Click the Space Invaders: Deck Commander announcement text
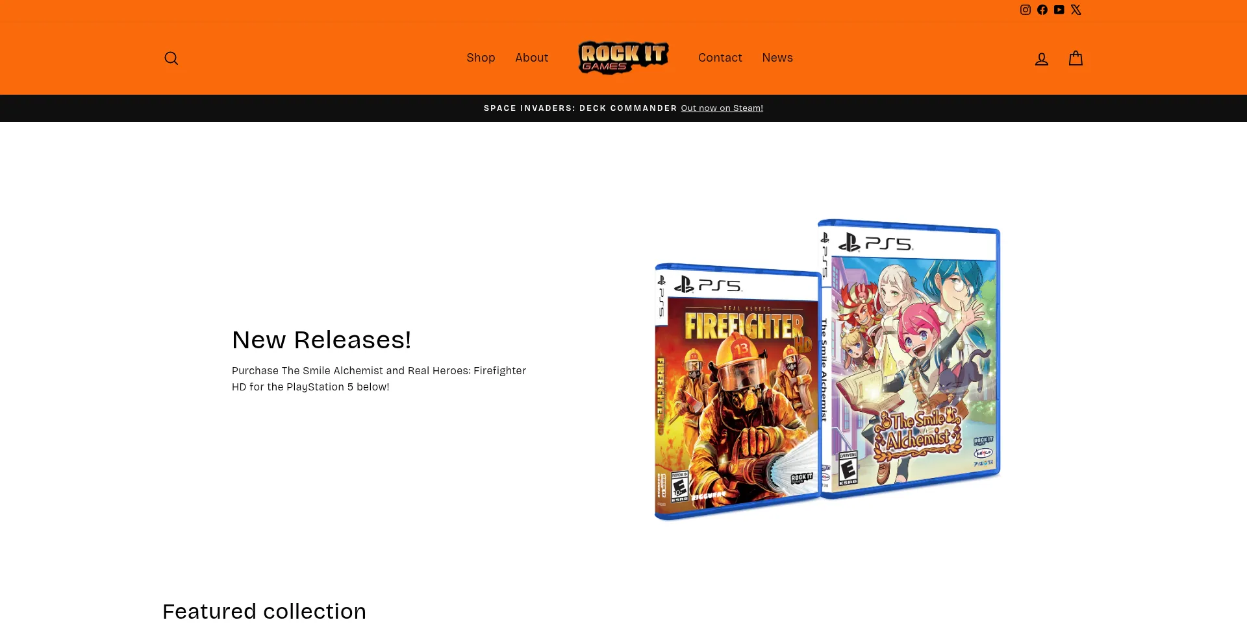Viewport: 1247px width, 644px height. (x=581, y=108)
